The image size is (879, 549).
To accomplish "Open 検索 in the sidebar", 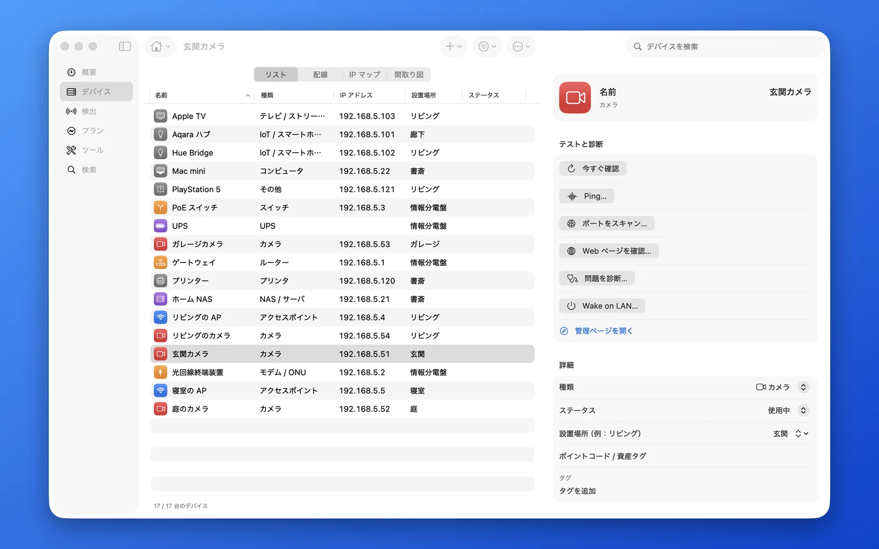I will pos(96,170).
